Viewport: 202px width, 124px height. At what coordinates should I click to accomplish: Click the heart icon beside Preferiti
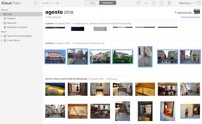(5, 19)
